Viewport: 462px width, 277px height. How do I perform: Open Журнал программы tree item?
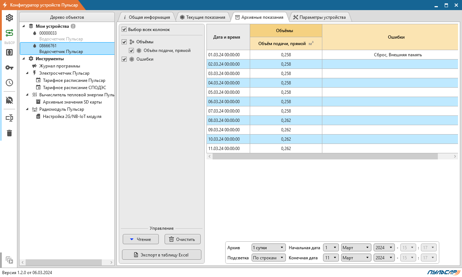click(x=60, y=66)
